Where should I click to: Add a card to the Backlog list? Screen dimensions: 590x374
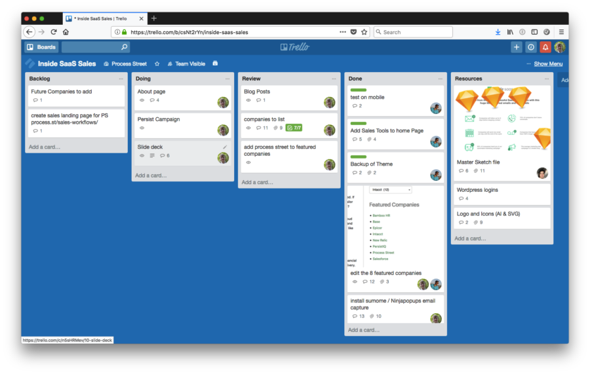click(x=45, y=147)
